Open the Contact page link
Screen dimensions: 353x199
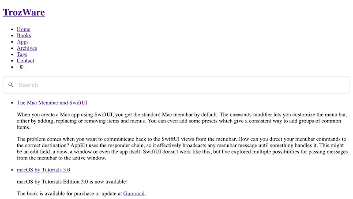click(x=26, y=61)
